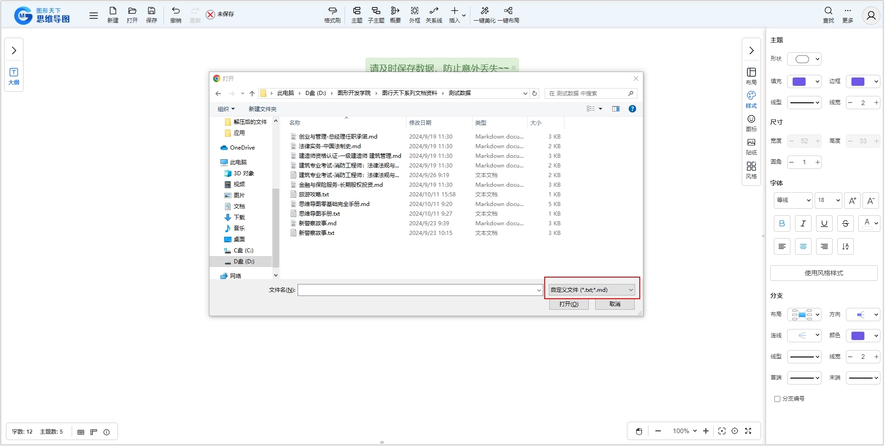Screen dimensions: 885x446
Task: Open the topic shape (形状) dropdown
Action: pyautogui.click(x=804, y=59)
